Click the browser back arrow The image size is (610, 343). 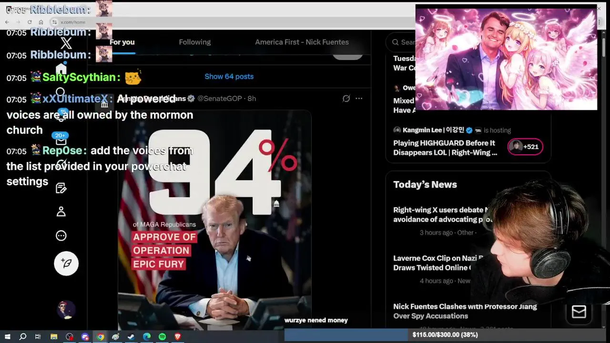7,22
